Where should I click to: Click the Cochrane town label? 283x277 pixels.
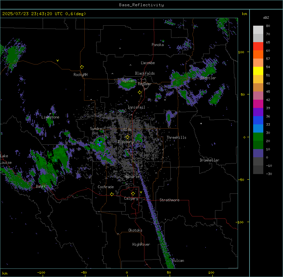[106, 187]
